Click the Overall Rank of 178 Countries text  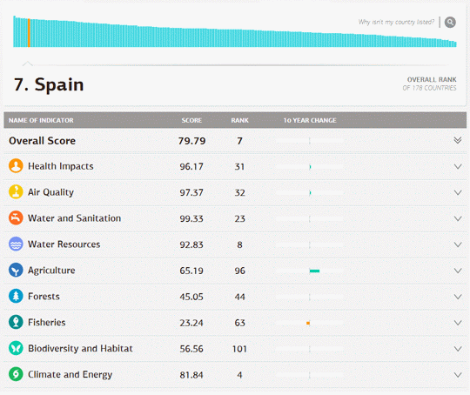point(430,84)
